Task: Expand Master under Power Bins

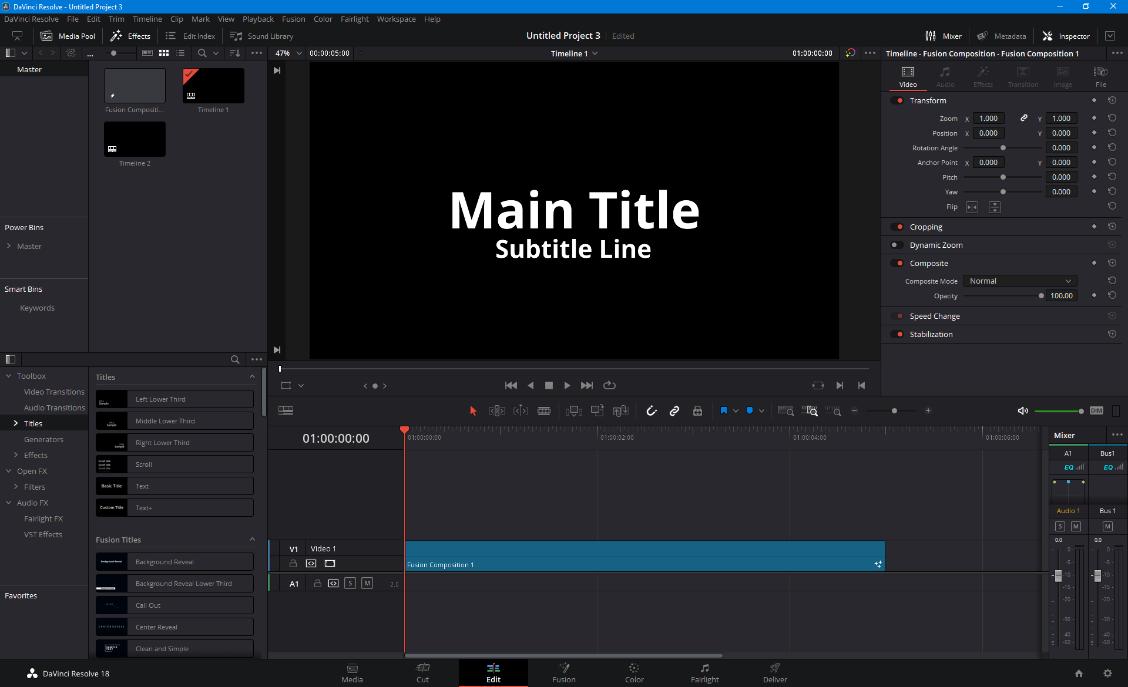Action: point(9,246)
